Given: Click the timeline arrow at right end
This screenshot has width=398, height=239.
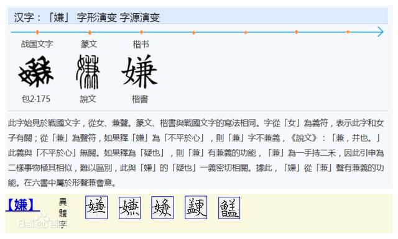Looking at the screenshot, I should (x=380, y=32).
